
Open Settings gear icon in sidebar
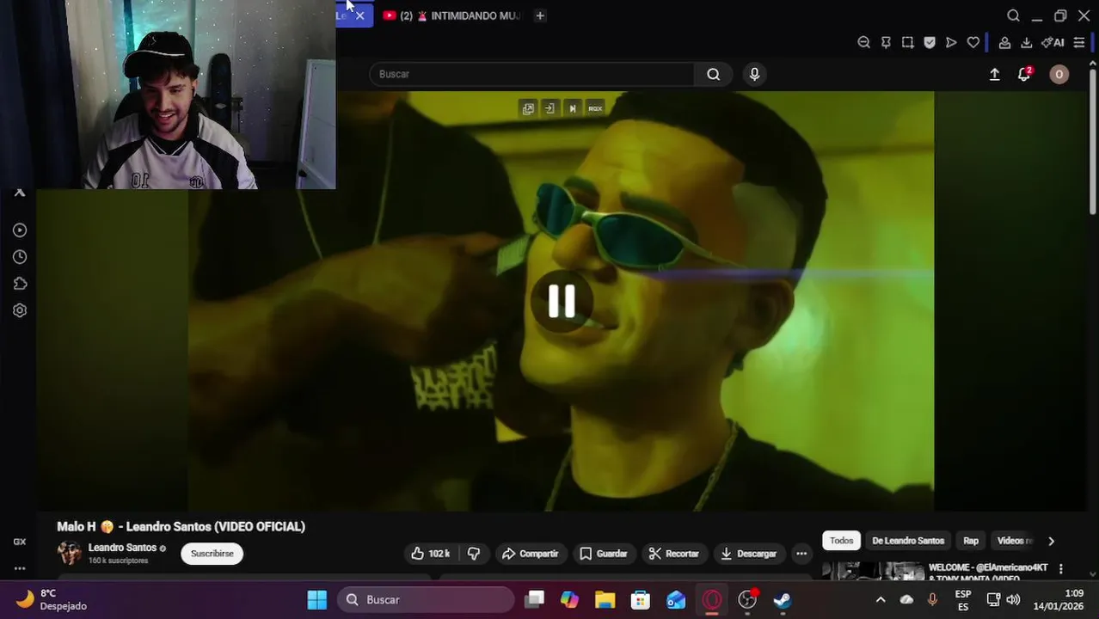20,310
